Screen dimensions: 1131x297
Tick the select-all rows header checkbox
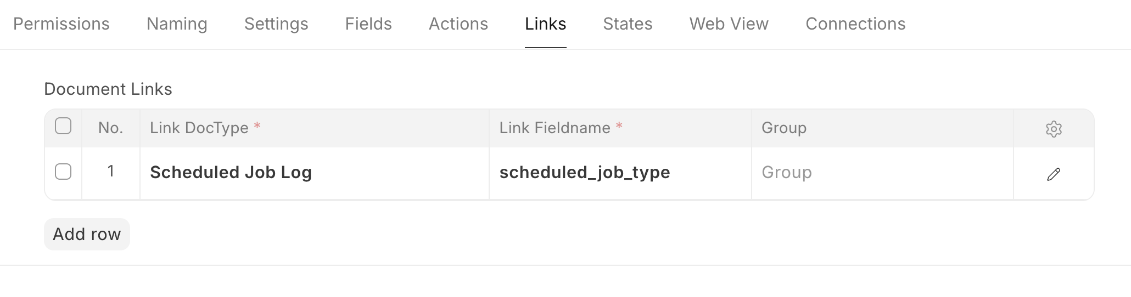63,126
